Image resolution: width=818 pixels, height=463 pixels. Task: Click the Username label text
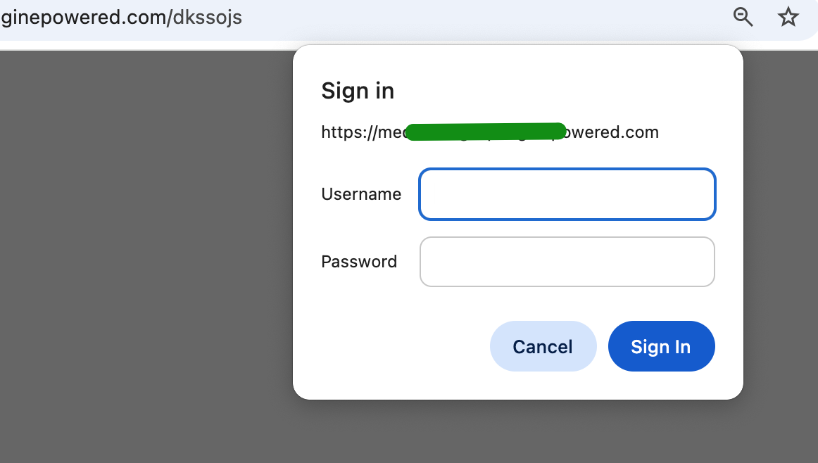(x=362, y=194)
